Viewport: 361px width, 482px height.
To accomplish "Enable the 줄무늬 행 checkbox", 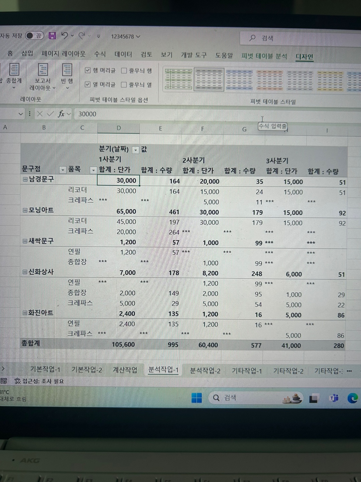I will pos(124,71).
